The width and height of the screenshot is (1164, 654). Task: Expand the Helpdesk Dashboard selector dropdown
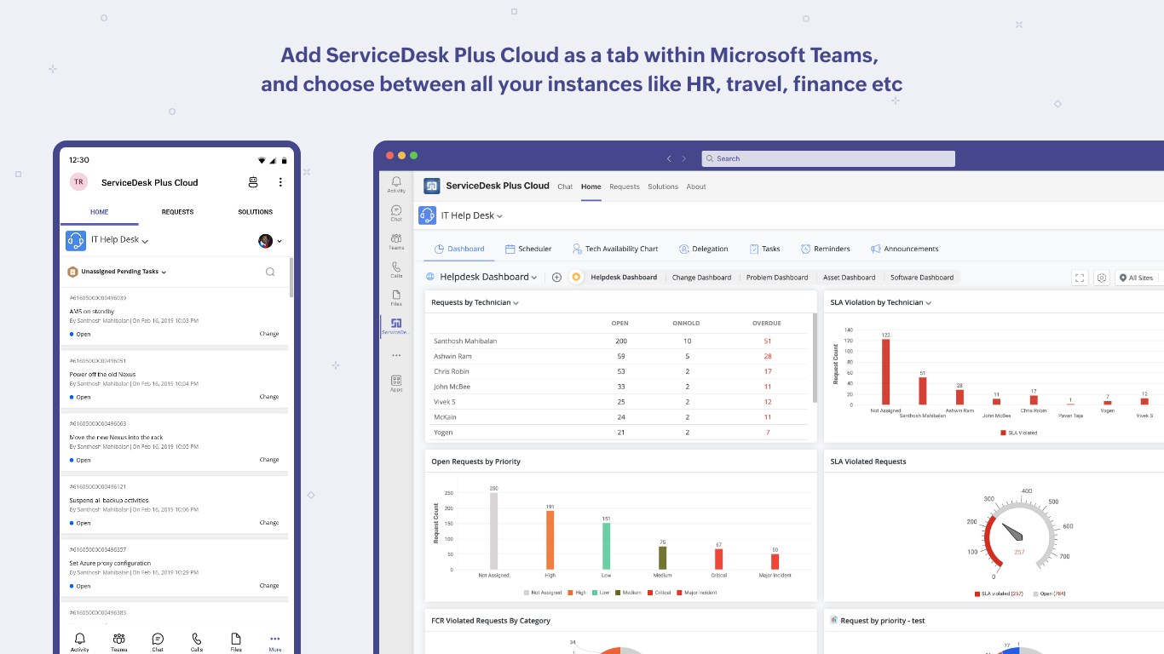534,278
